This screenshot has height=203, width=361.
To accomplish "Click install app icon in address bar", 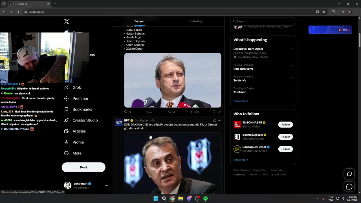I will click(318, 12).
